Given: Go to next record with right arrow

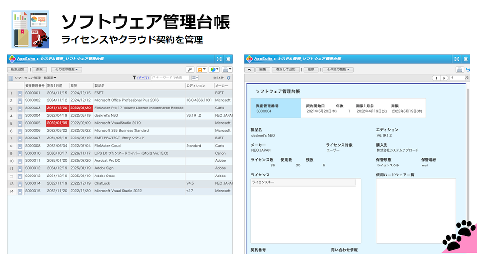Looking at the screenshot, I should click(444, 78).
